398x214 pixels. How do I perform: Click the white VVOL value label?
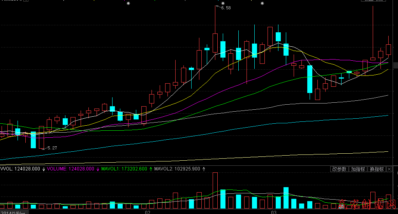tap(20, 169)
